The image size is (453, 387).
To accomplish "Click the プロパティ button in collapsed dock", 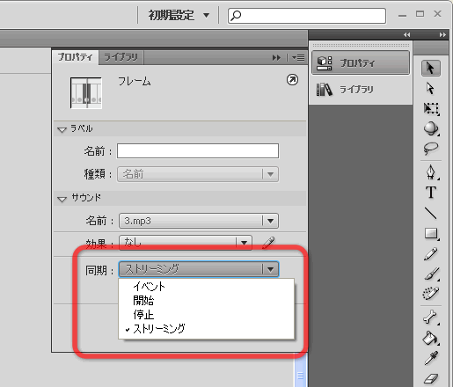I will 361,62.
